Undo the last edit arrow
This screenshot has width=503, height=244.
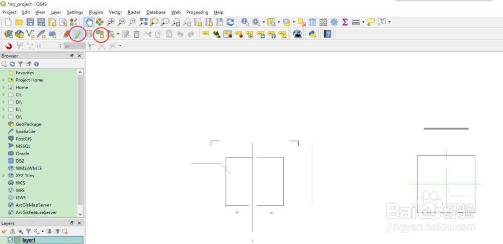(180, 34)
